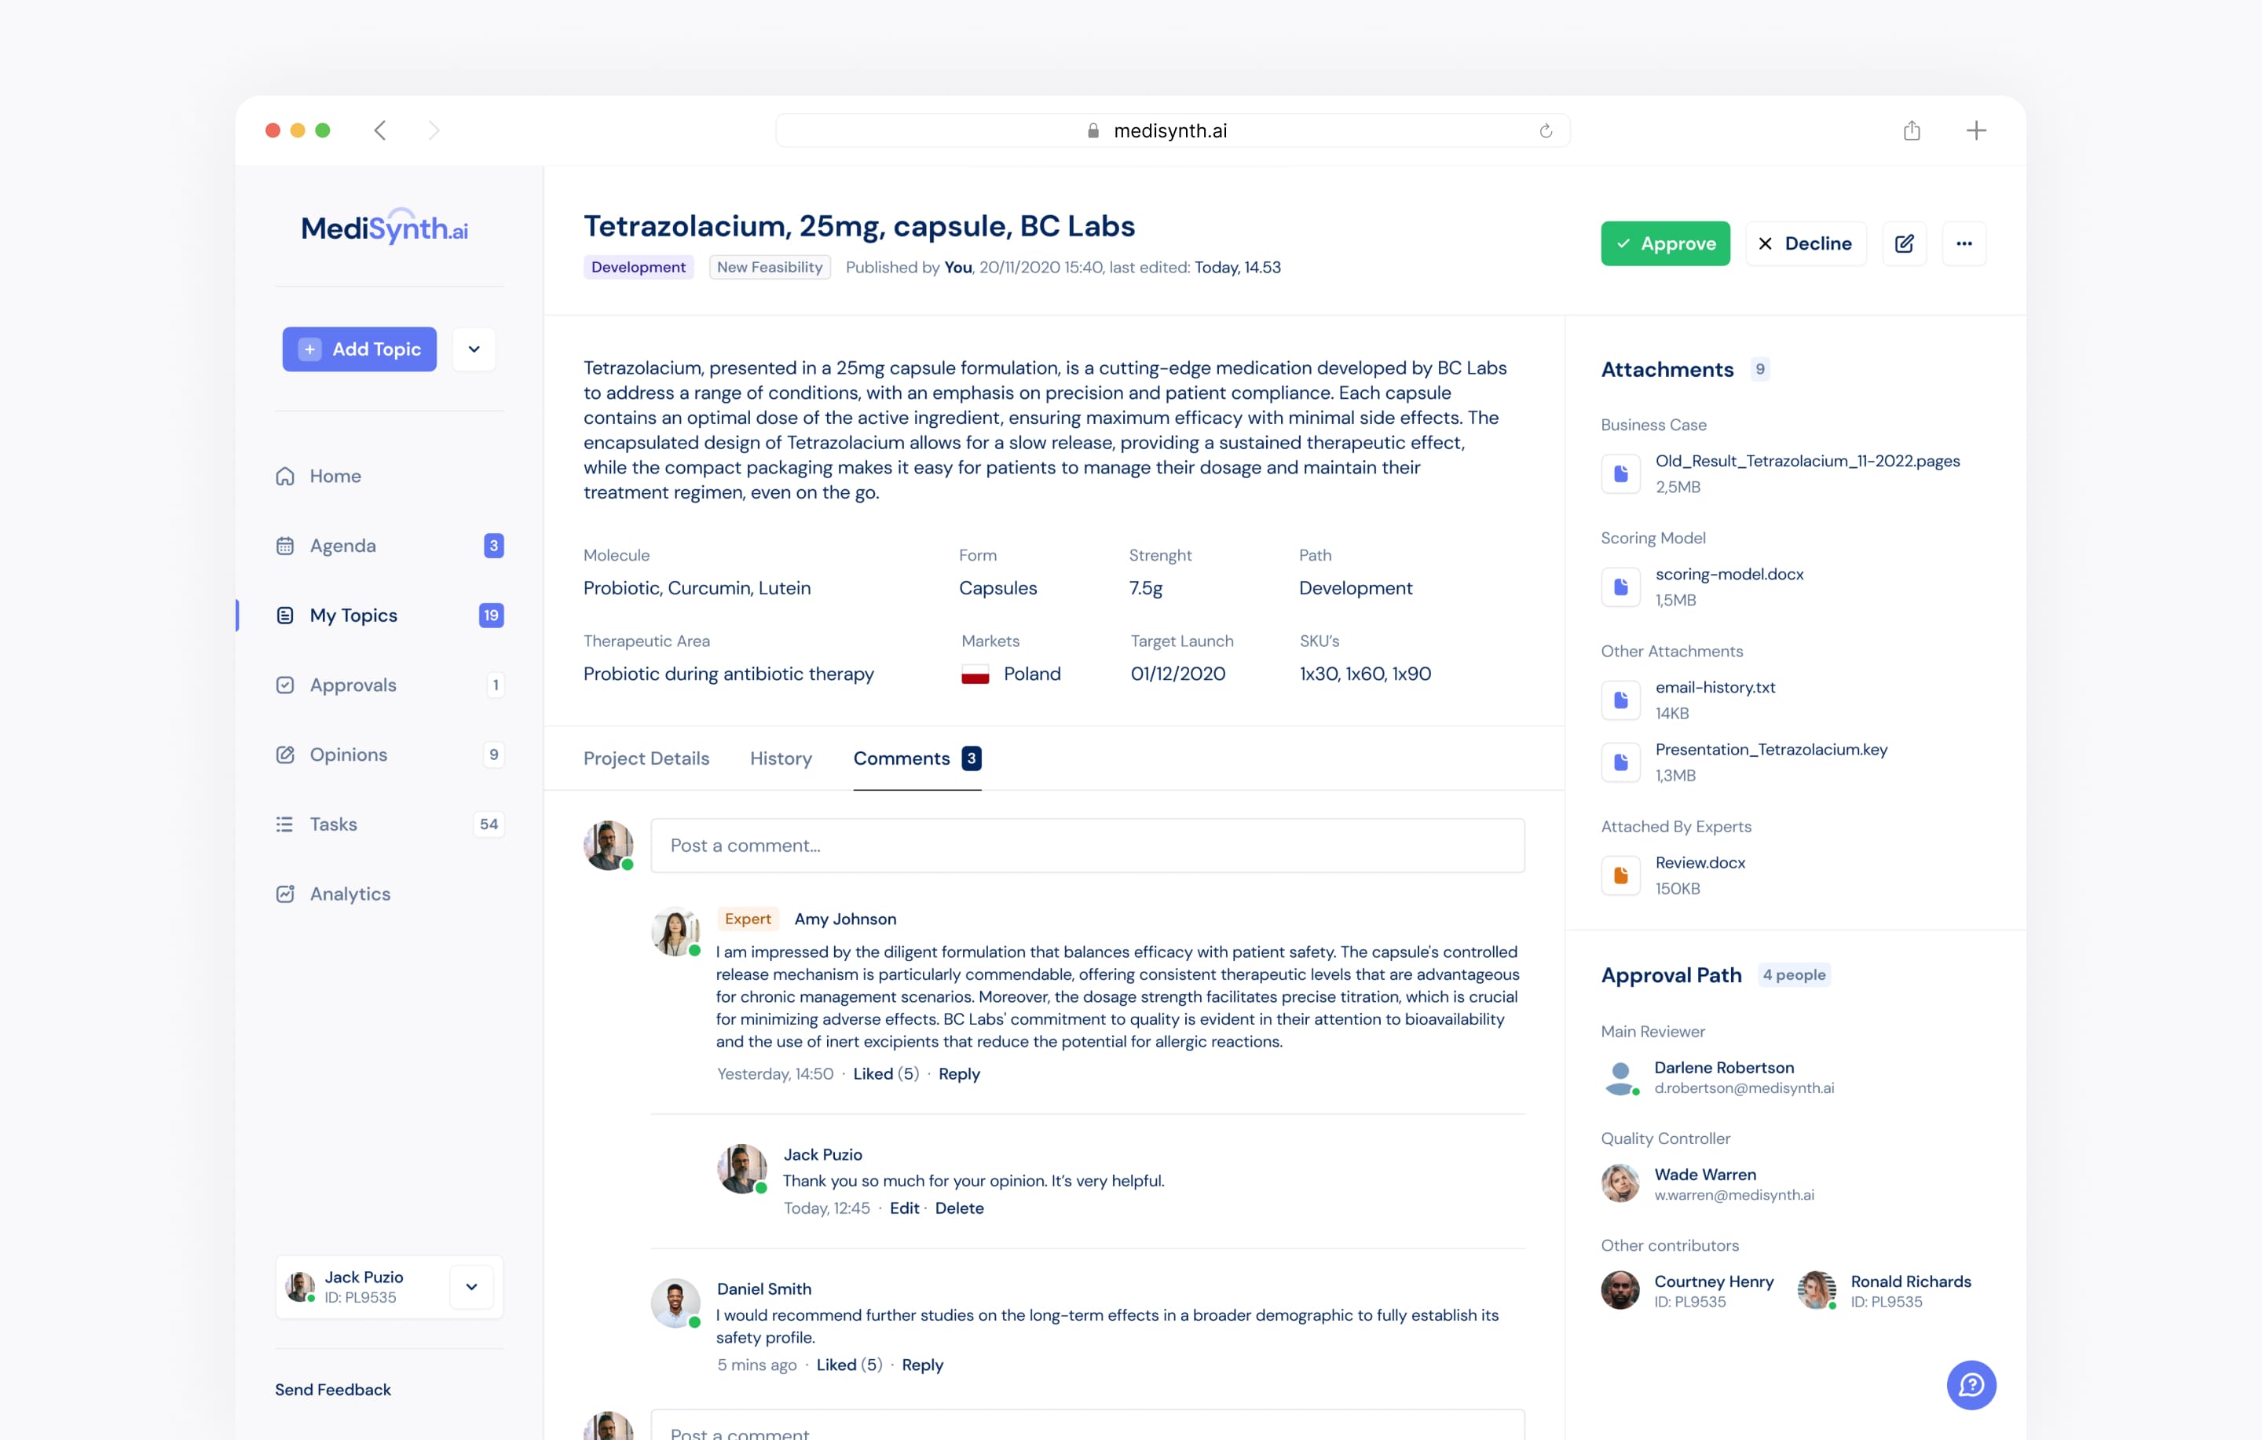The image size is (2262, 1440).
Task: Open the Review.docx orange file icon
Action: [1620, 875]
